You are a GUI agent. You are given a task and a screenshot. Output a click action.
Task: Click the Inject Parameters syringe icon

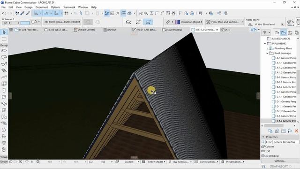[x=28, y=13]
